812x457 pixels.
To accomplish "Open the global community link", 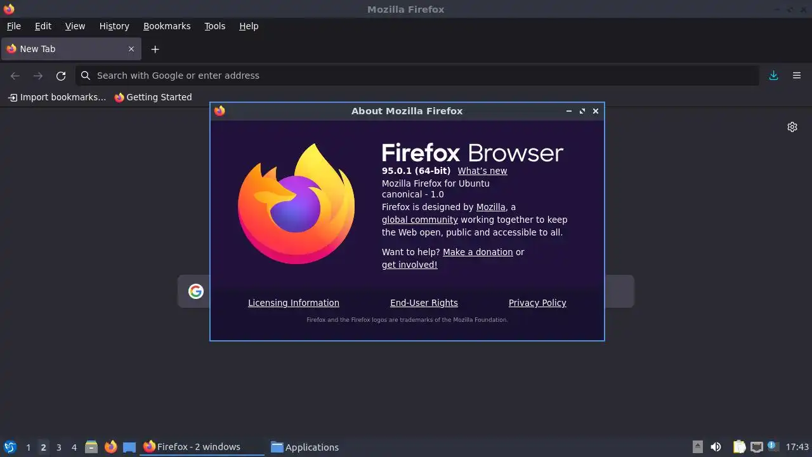I will 419,220.
